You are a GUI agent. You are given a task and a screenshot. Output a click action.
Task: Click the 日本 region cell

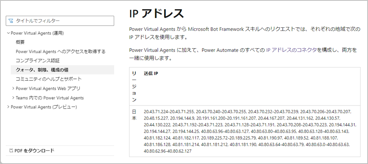tap(134, 115)
